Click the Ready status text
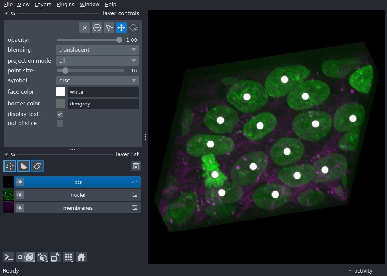The image size is (387, 276). pyautogui.click(x=11, y=271)
